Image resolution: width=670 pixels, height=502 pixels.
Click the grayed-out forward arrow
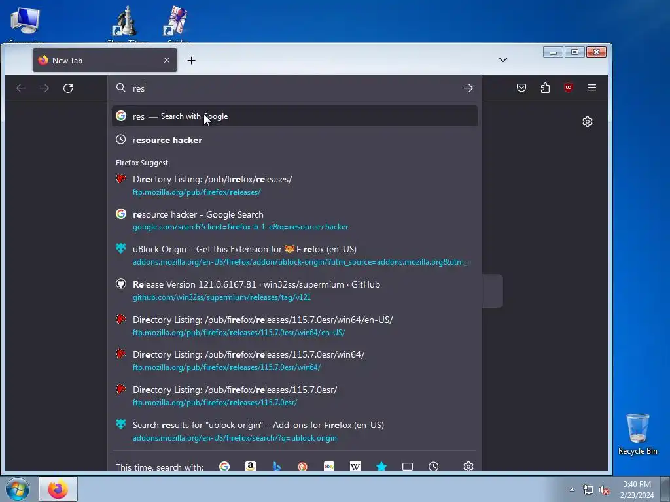pyautogui.click(x=44, y=88)
